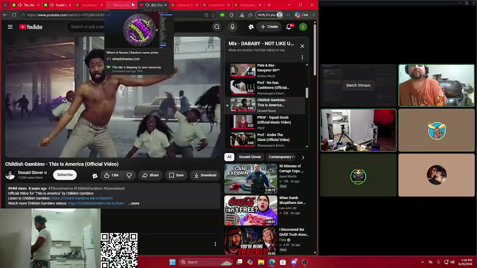The image size is (477, 268).
Task: Show more category chips with right arrow
Action: 303,157
